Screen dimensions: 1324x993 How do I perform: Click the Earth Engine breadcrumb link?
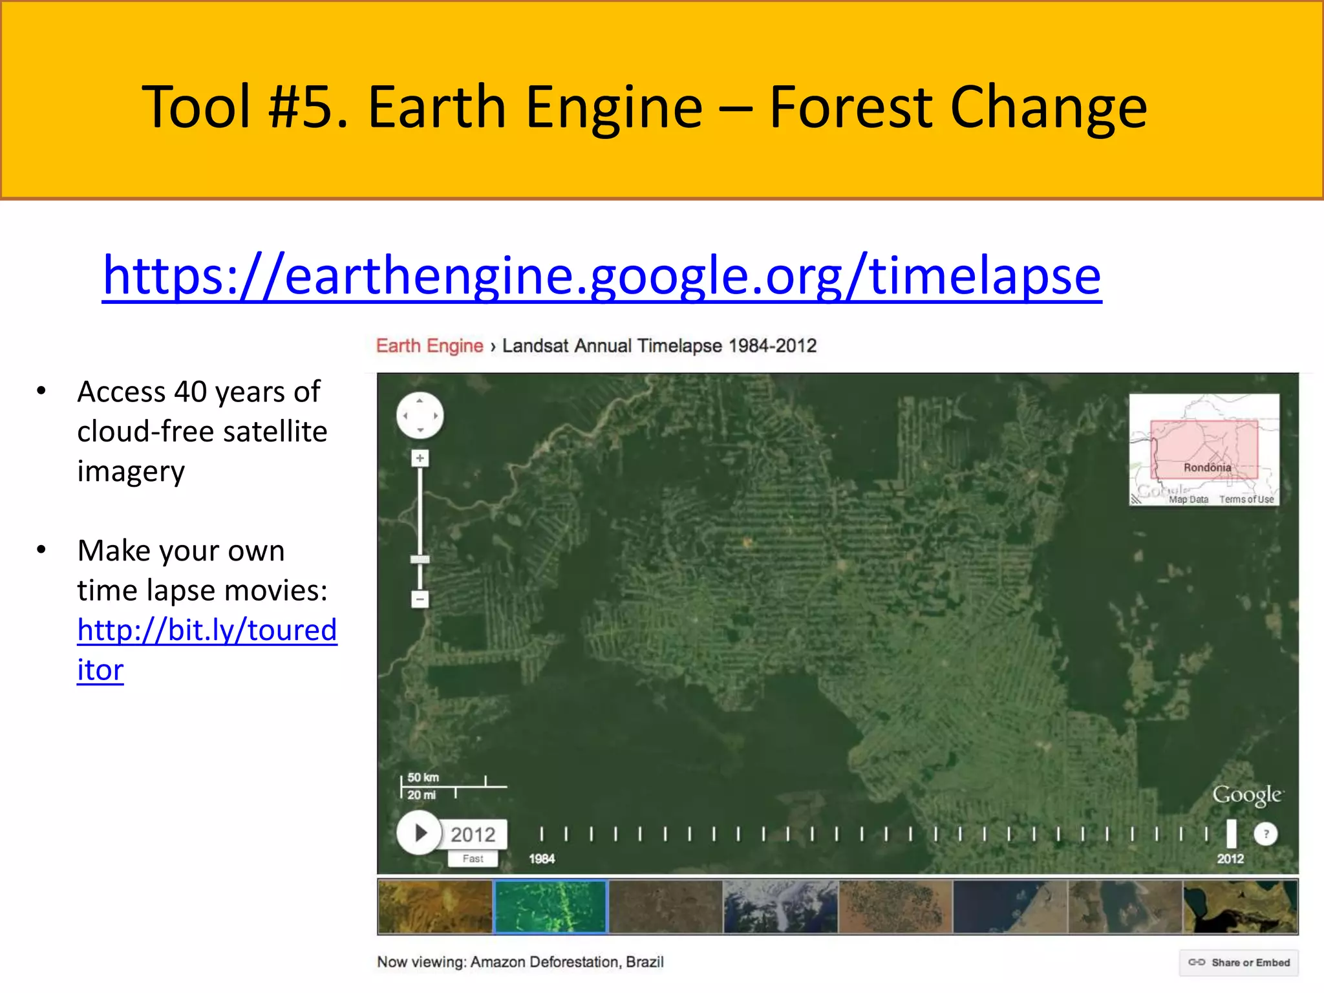[429, 346]
